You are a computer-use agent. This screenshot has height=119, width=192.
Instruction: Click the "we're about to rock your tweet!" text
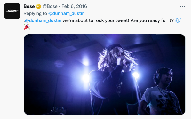coord(96,20)
